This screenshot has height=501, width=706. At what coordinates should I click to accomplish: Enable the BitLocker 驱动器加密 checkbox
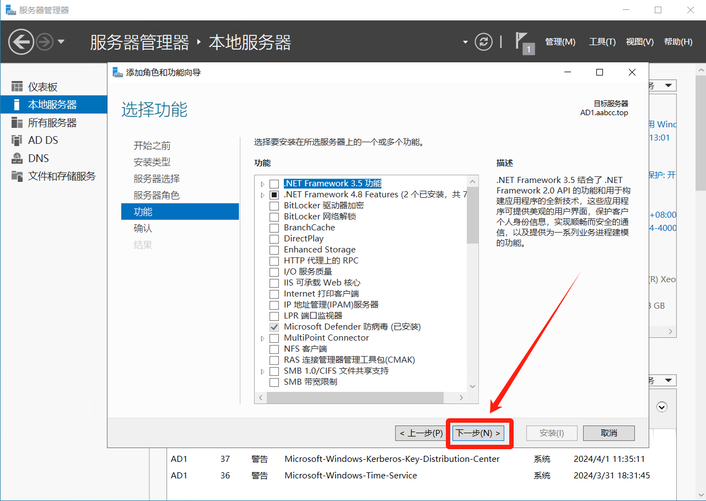(x=274, y=206)
